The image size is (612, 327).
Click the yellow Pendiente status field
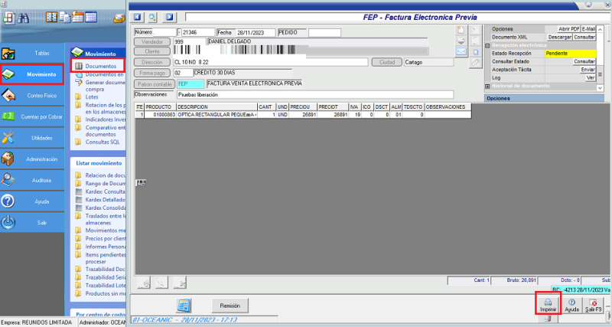570,54
